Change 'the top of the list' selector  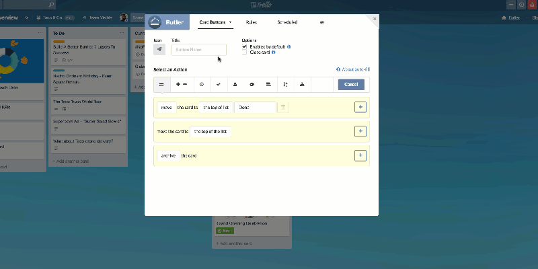pyautogui.click(x=210, y=131)
